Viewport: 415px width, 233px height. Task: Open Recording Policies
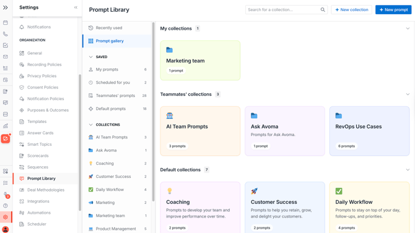(45, 64)
